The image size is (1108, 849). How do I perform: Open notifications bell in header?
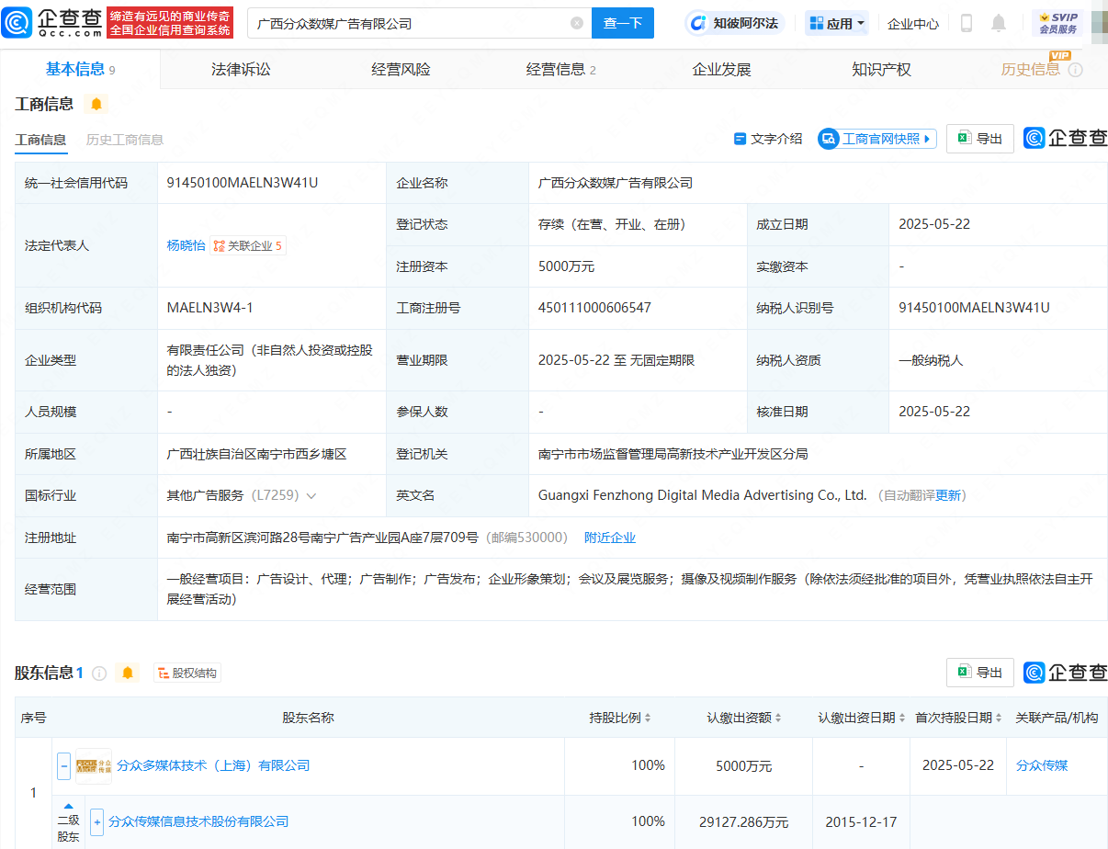999,23
